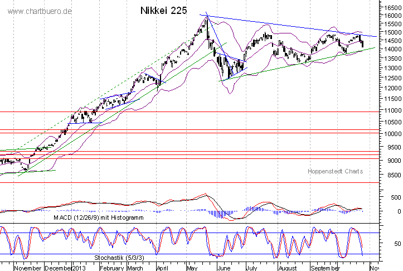The image size is (403, 271).
Task: Click the "Stochastik (5/3/3)" indicator label
Action: [x=119, y=258]
